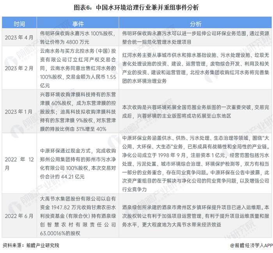Select the 2023年4月 date cell
Viewport: 273px width, 253px height.
point(19,37)
